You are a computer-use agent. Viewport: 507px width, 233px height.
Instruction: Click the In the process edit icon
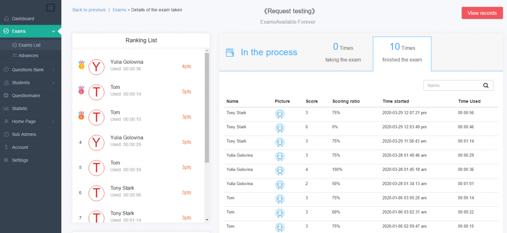coord(230,52)
